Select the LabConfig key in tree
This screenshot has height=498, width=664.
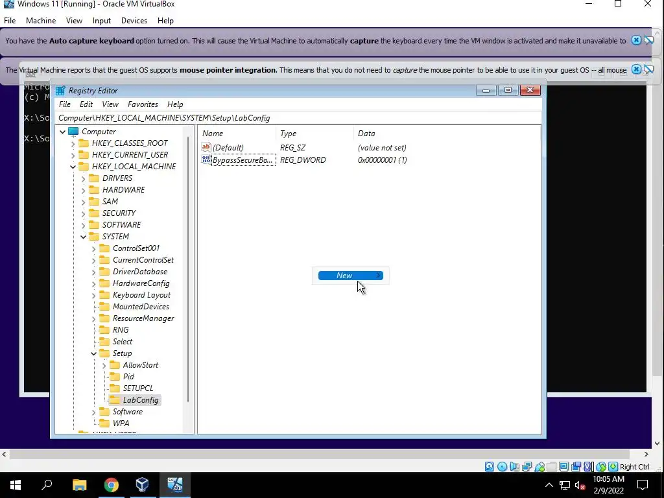pos(141,399)
